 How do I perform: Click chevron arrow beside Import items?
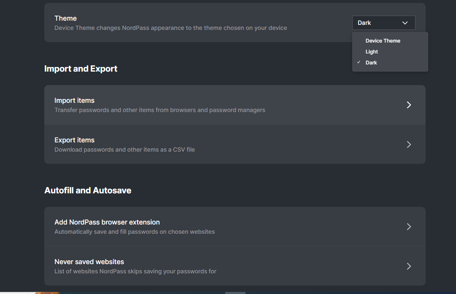(409, 105)
